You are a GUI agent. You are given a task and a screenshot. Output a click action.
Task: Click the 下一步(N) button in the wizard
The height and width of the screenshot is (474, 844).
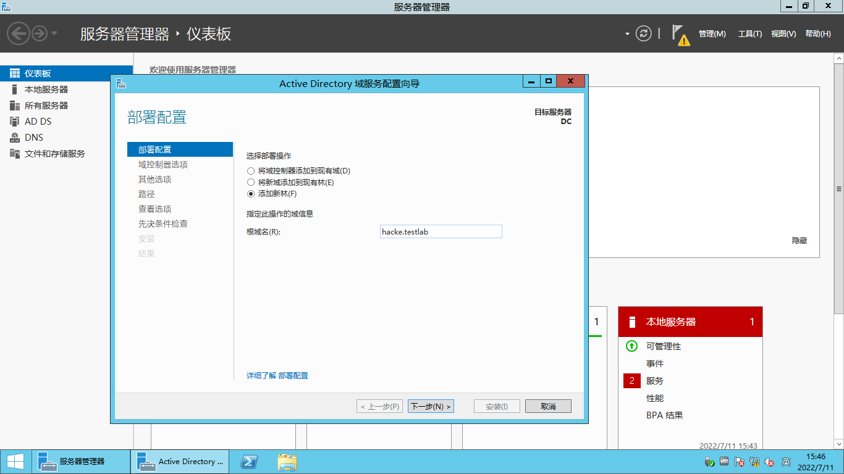pos(431,405)
